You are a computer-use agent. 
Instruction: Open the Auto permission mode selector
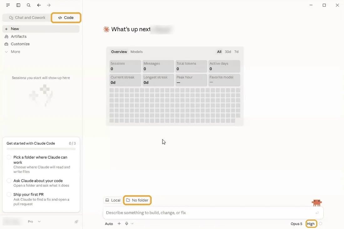pyautogui.click(x=109, y=224)
